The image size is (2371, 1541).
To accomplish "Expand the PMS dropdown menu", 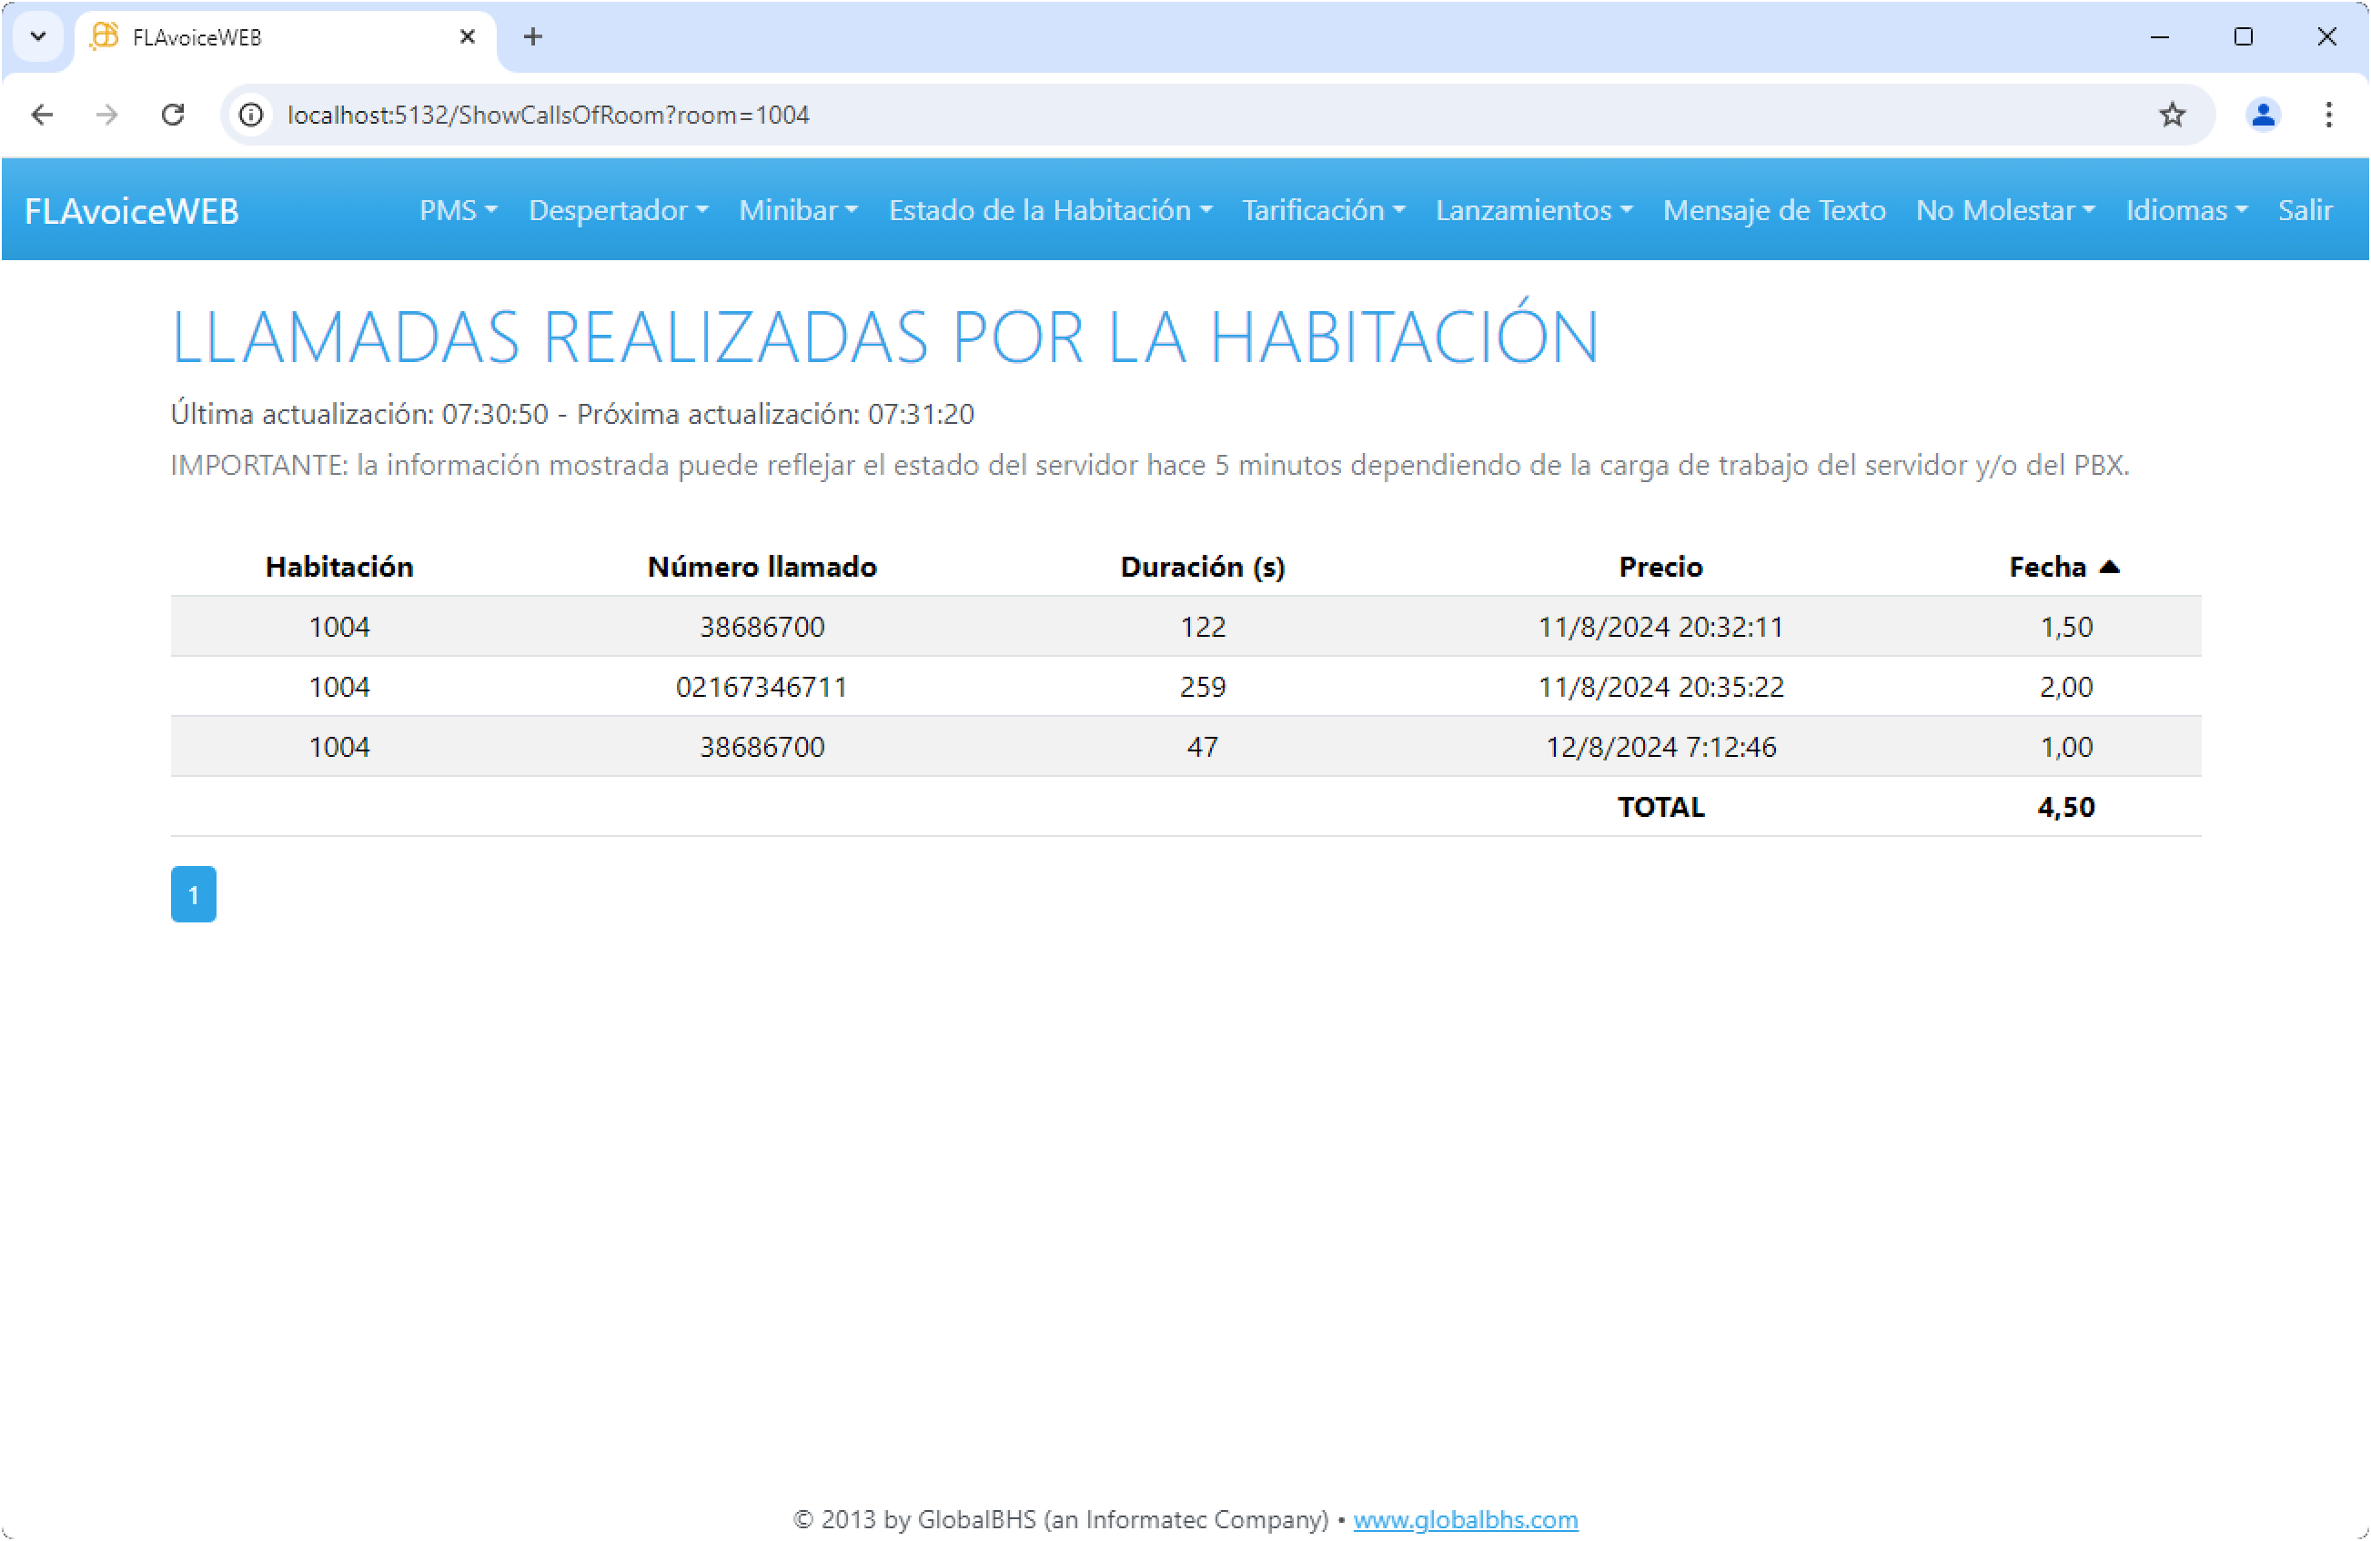I will click(458, 210).
